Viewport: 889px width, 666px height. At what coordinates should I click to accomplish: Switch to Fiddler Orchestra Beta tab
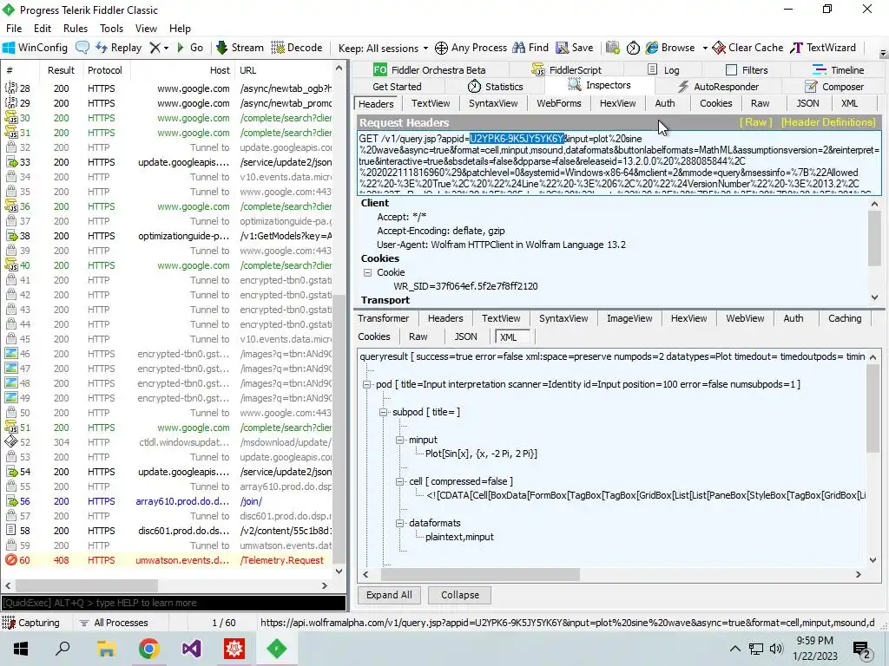[429, 69]
